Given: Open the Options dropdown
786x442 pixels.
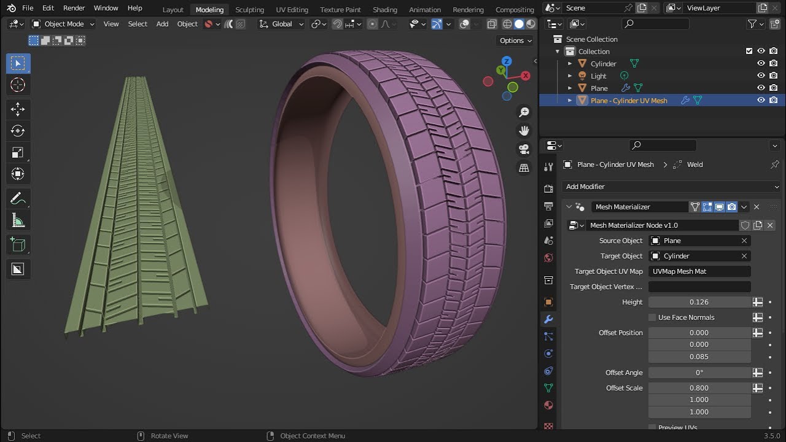Looking at the screenshot, I should point(516,41).
